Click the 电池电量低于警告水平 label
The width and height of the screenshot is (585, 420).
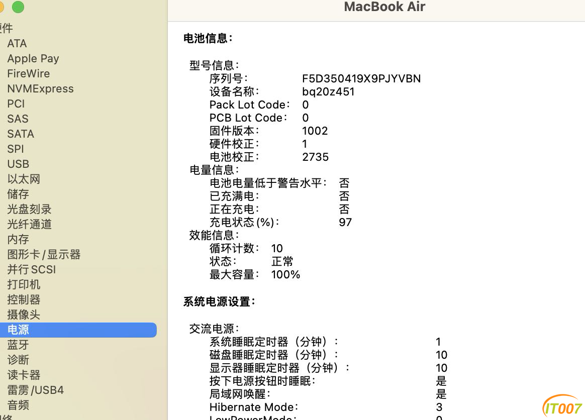[x=268, y=183]
